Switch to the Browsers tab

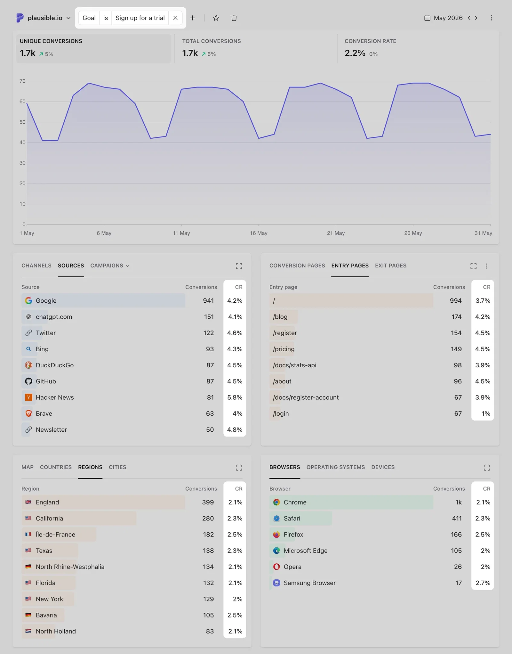(284, 467)
